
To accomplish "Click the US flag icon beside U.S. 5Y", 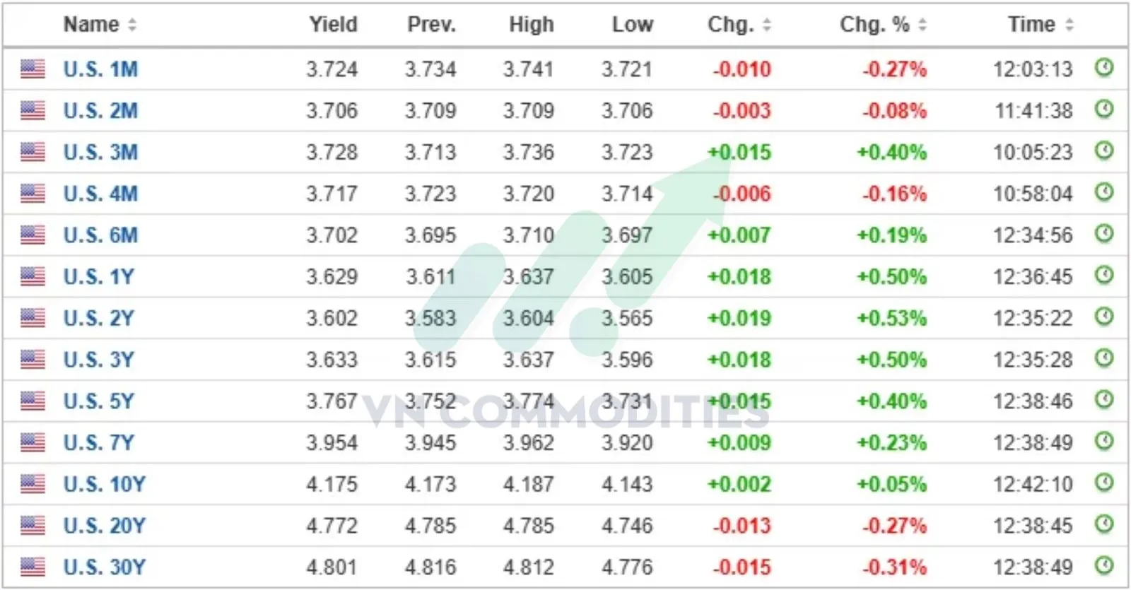I will (x=33, y=401).
